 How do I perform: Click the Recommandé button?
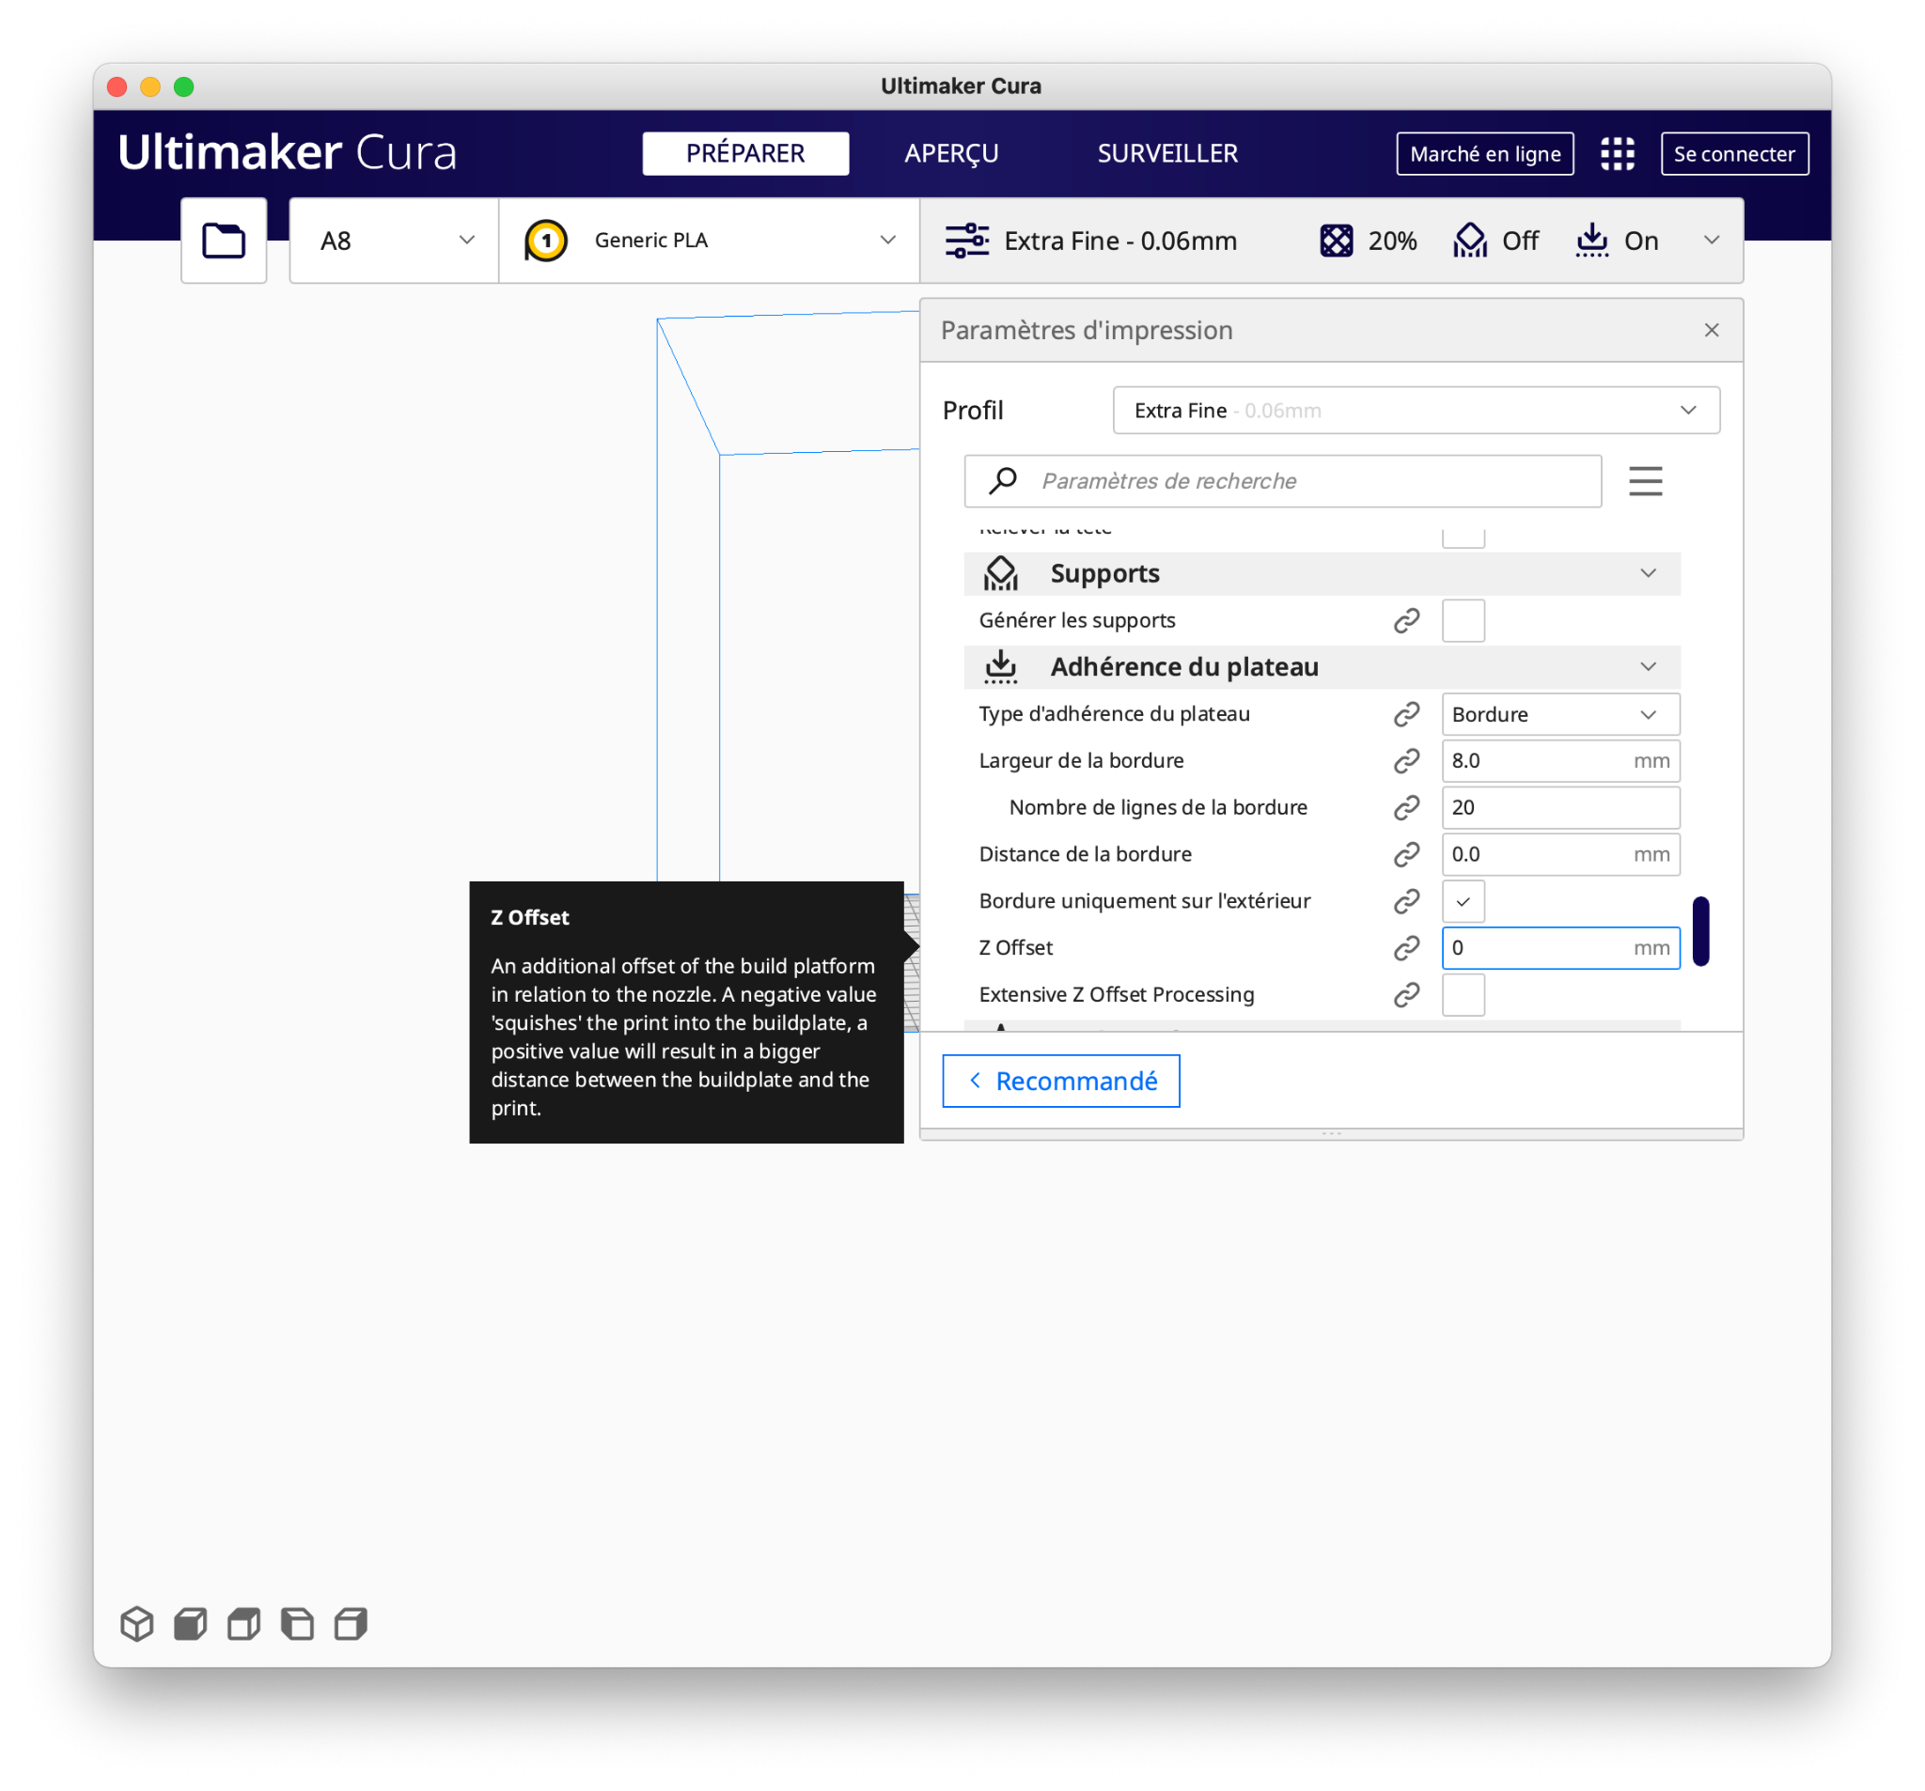point(1060,1082)
